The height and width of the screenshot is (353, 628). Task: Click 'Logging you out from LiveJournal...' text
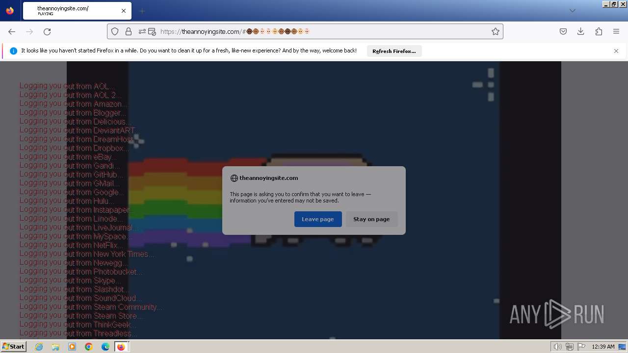[x=79, y=227]
